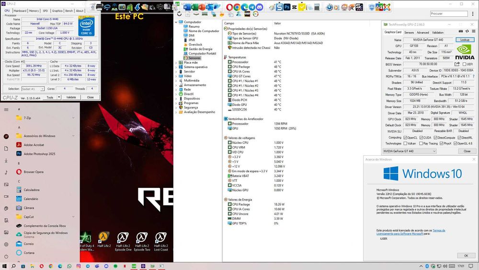Click the BIOS export share icon
The width and height of the screenshot is (479, 270).
[x=457, y=64]
